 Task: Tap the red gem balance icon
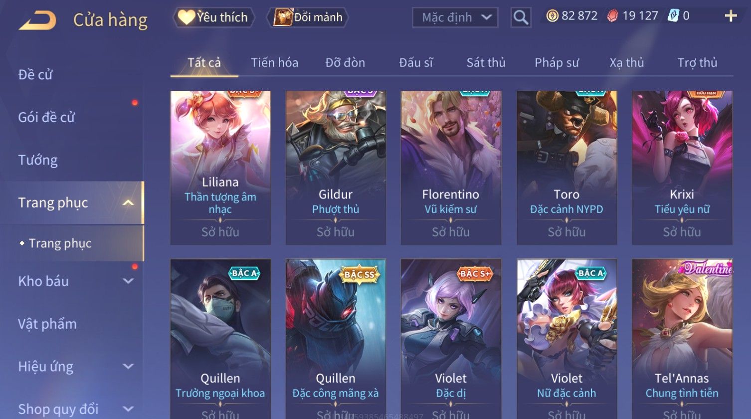click(612, 16)
